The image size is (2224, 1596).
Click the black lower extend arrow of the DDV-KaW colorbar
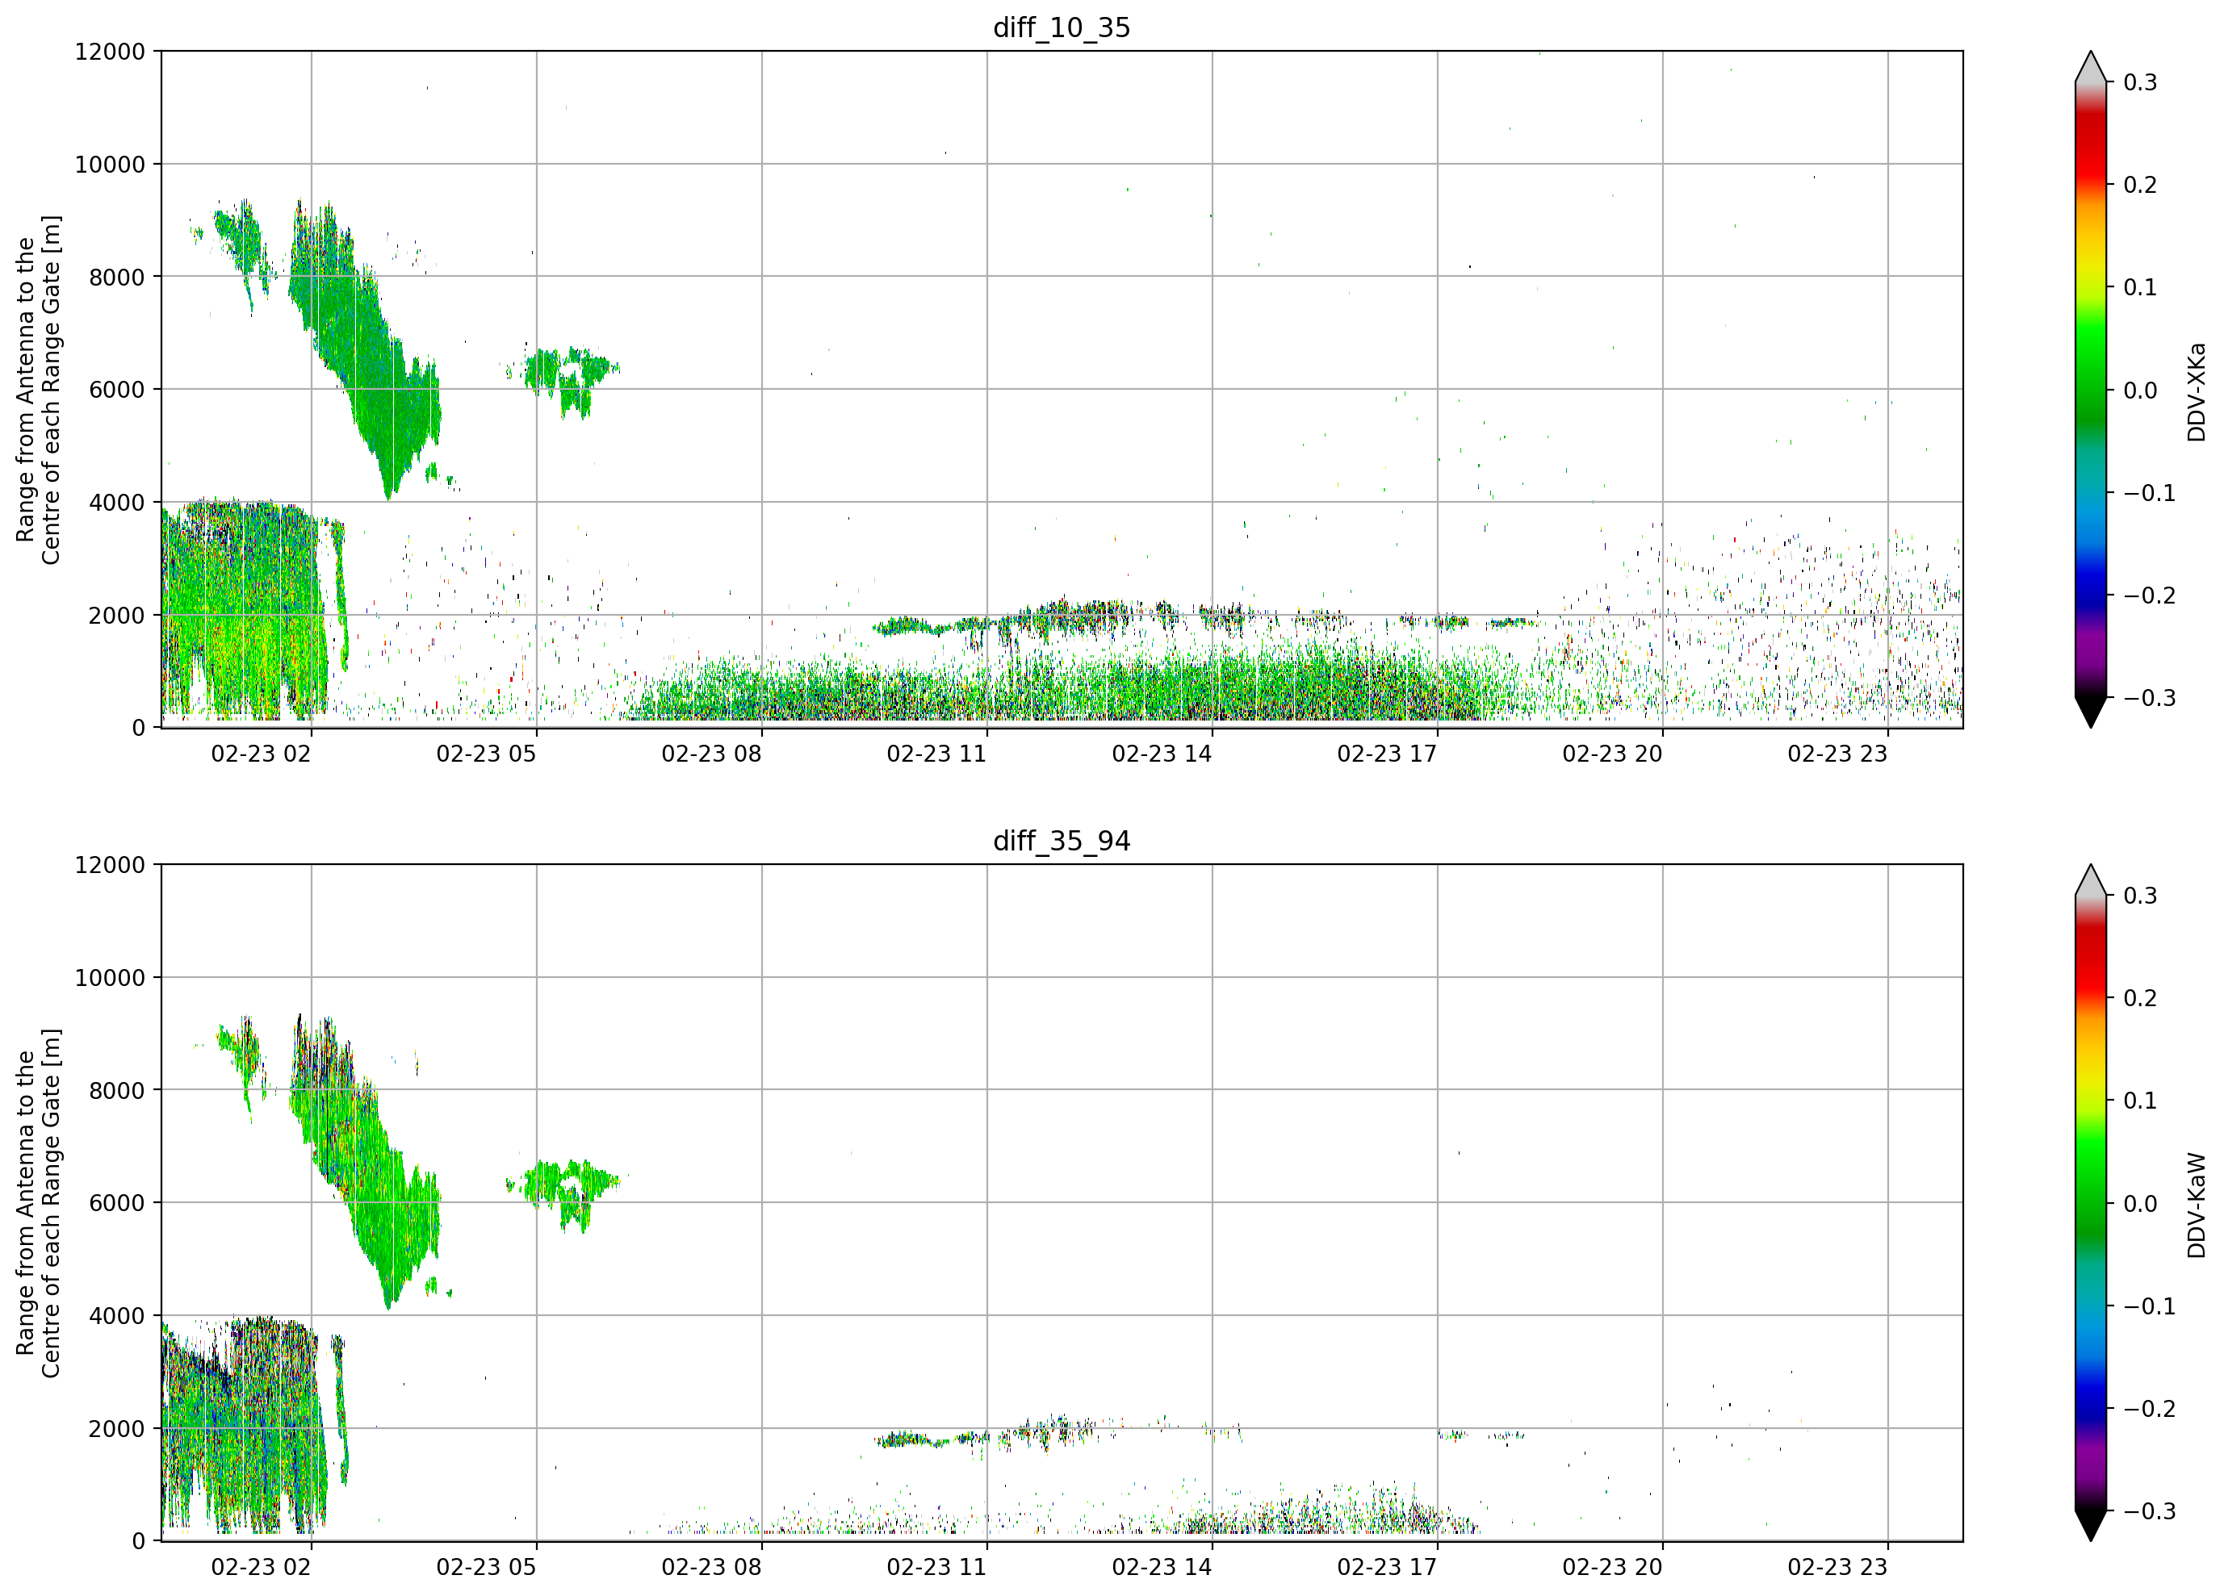click(2091, 1524)
